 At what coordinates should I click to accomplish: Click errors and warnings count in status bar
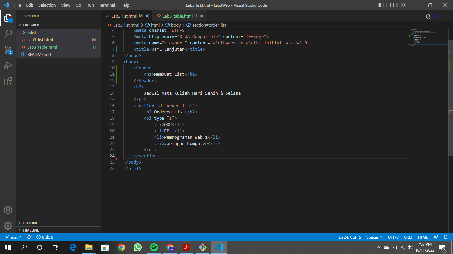(45, 237)
